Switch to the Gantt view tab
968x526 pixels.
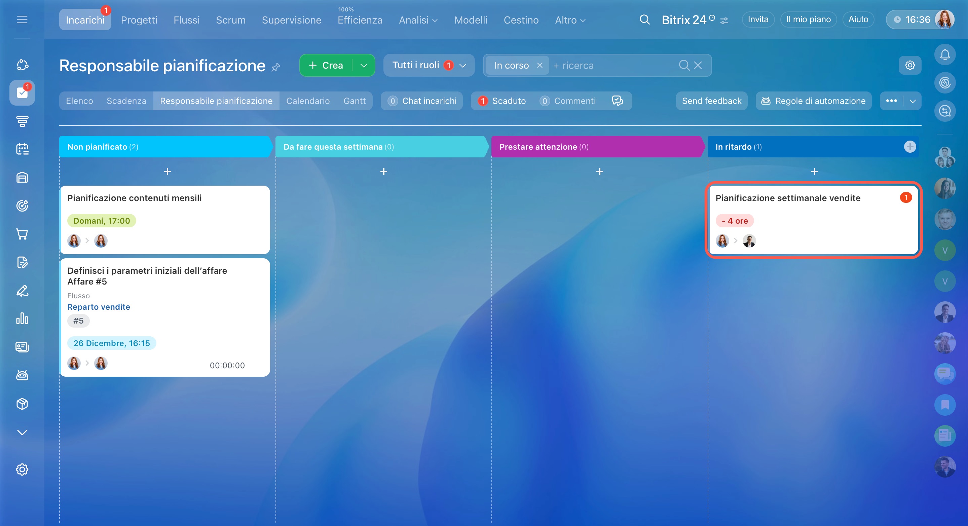point(354,101)
